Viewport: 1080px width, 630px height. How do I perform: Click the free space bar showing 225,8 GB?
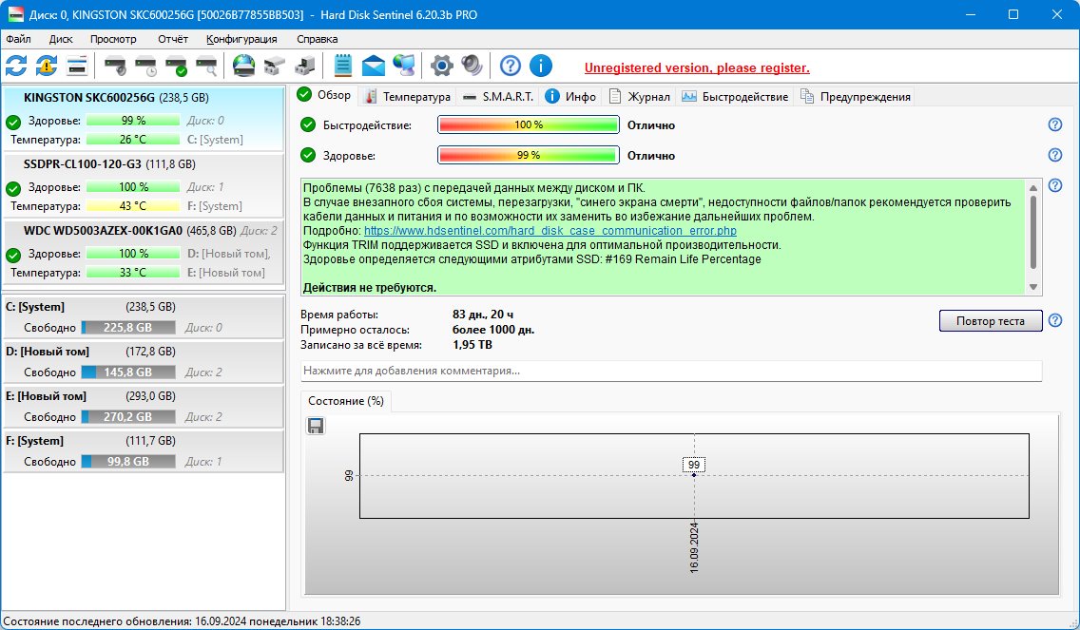[x=128, y=328]
